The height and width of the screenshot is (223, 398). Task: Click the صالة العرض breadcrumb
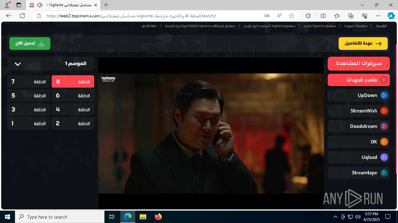click(x=149, y=26)
